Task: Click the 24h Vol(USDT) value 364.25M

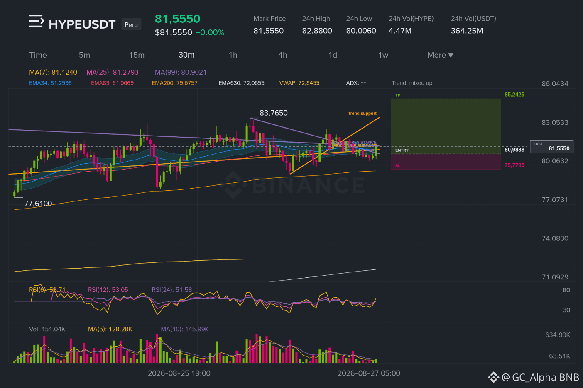Action: point(467,31)
